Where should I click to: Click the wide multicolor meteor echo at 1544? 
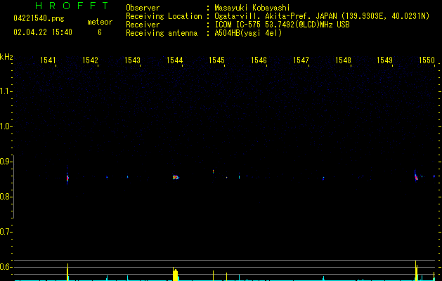pos(176,177)
